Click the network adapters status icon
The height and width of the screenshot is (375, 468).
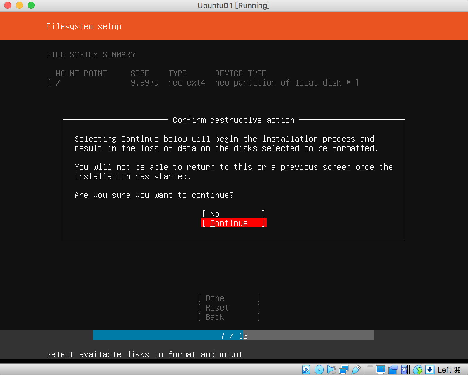pyautogui.click(x=344, y=370)
